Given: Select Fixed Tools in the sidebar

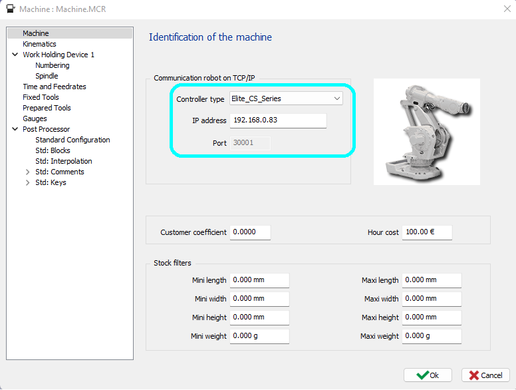Looking at the screenshot, I should 41,97.
